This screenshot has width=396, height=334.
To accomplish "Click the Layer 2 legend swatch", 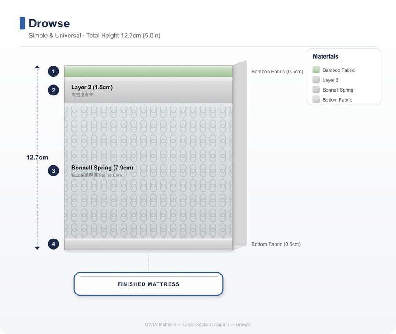I will pos(316,80).
